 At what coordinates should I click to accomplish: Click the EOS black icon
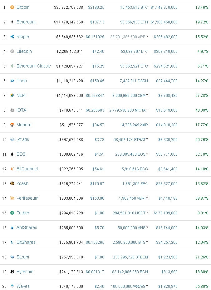(x=12, y=154)
